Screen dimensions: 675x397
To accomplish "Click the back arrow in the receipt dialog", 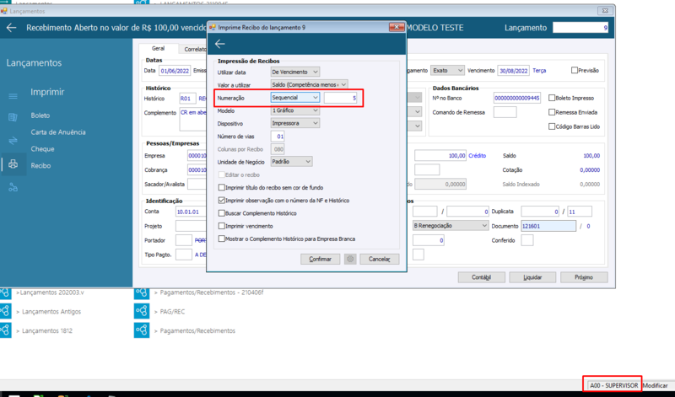I will 220,44.
